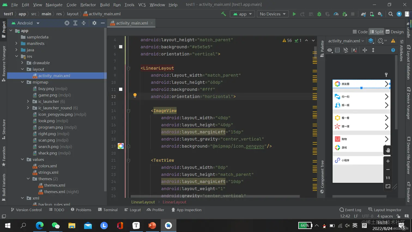Viewport: 412px width, 232px height.
Task: Expand the manifests folder
Action: (x=16, y=43)
